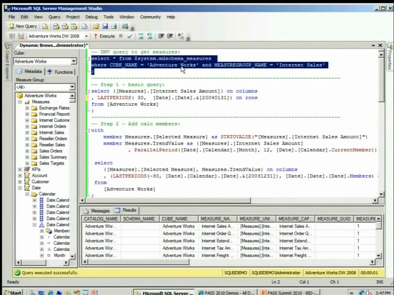Screen dimensions: 394x295
Task: Click the toolbar icon with letters A and B
Action: point(180,36)
